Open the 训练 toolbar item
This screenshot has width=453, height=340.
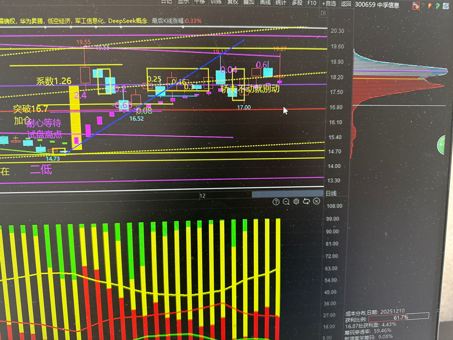[x=216, y=2]
